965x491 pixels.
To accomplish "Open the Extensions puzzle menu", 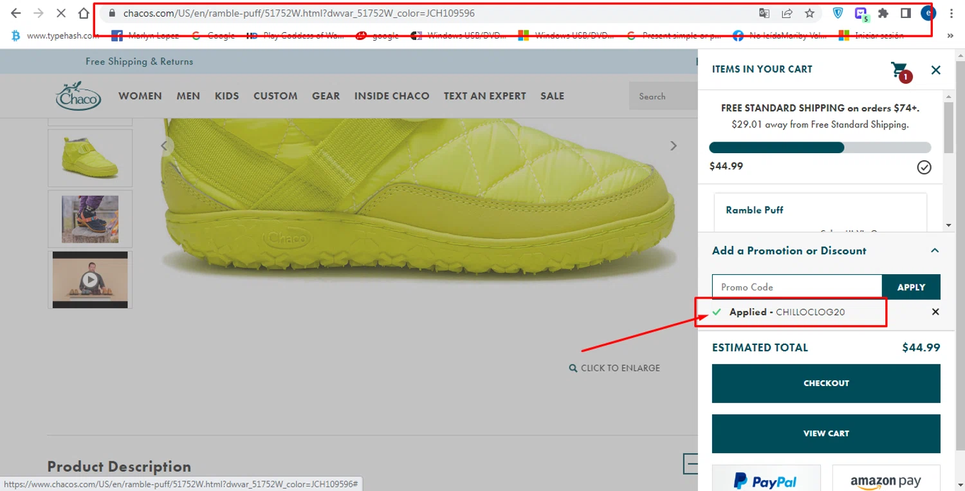I will [x=883, y=13].
